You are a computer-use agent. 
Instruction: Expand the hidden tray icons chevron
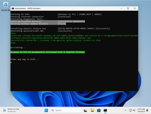126,110
